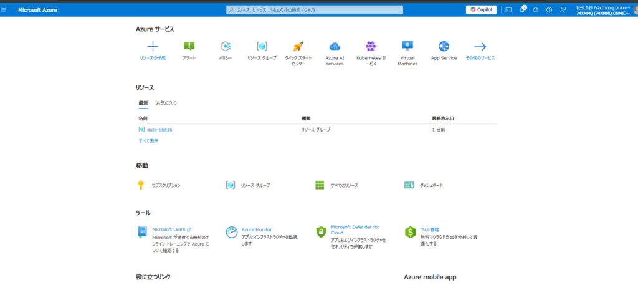Click the すべて表示 link
638x285 pixels.
point(148,141)
